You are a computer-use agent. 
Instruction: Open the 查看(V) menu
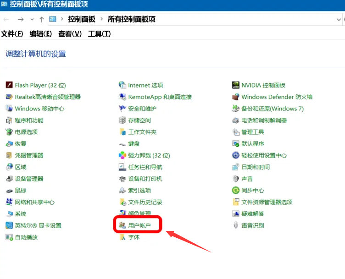pos(70,34)
